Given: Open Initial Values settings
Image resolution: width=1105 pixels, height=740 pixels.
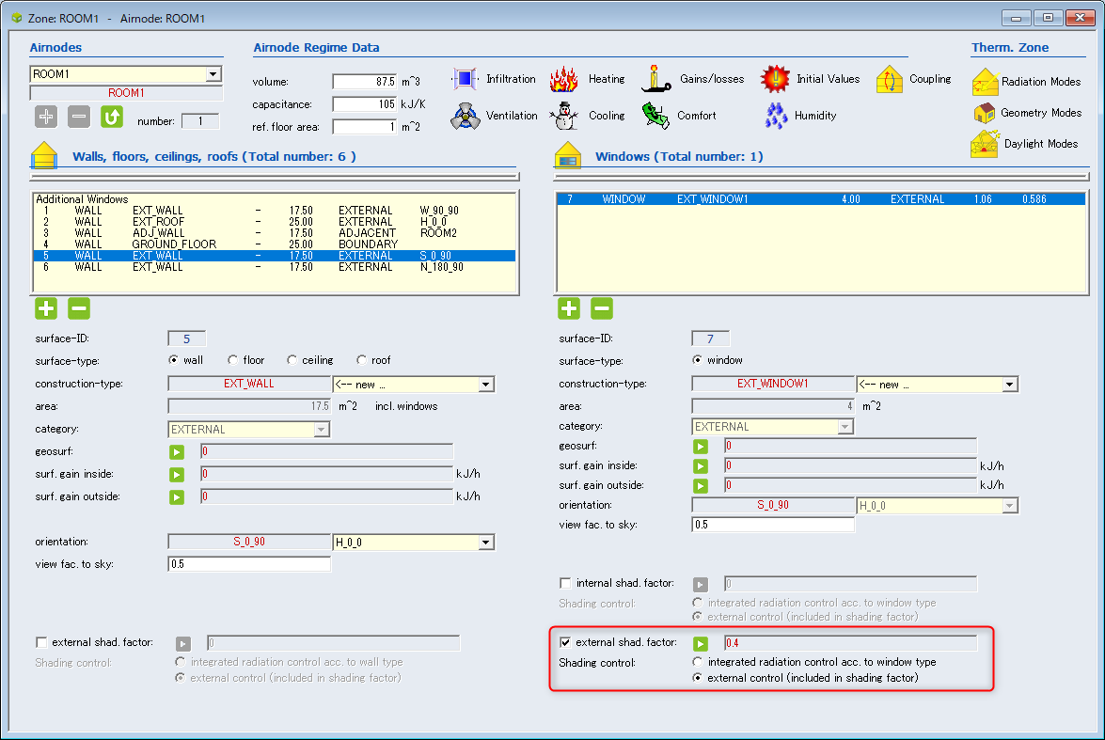Looking at the screenshot, I should pos(776,79).
